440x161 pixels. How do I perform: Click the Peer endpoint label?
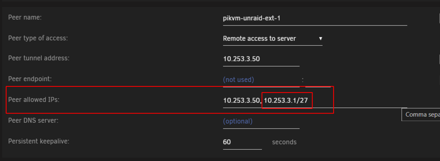tap(30, 79)
